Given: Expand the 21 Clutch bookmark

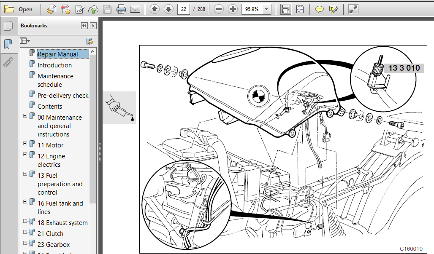Looking at the screenshot, I should 25,232.
